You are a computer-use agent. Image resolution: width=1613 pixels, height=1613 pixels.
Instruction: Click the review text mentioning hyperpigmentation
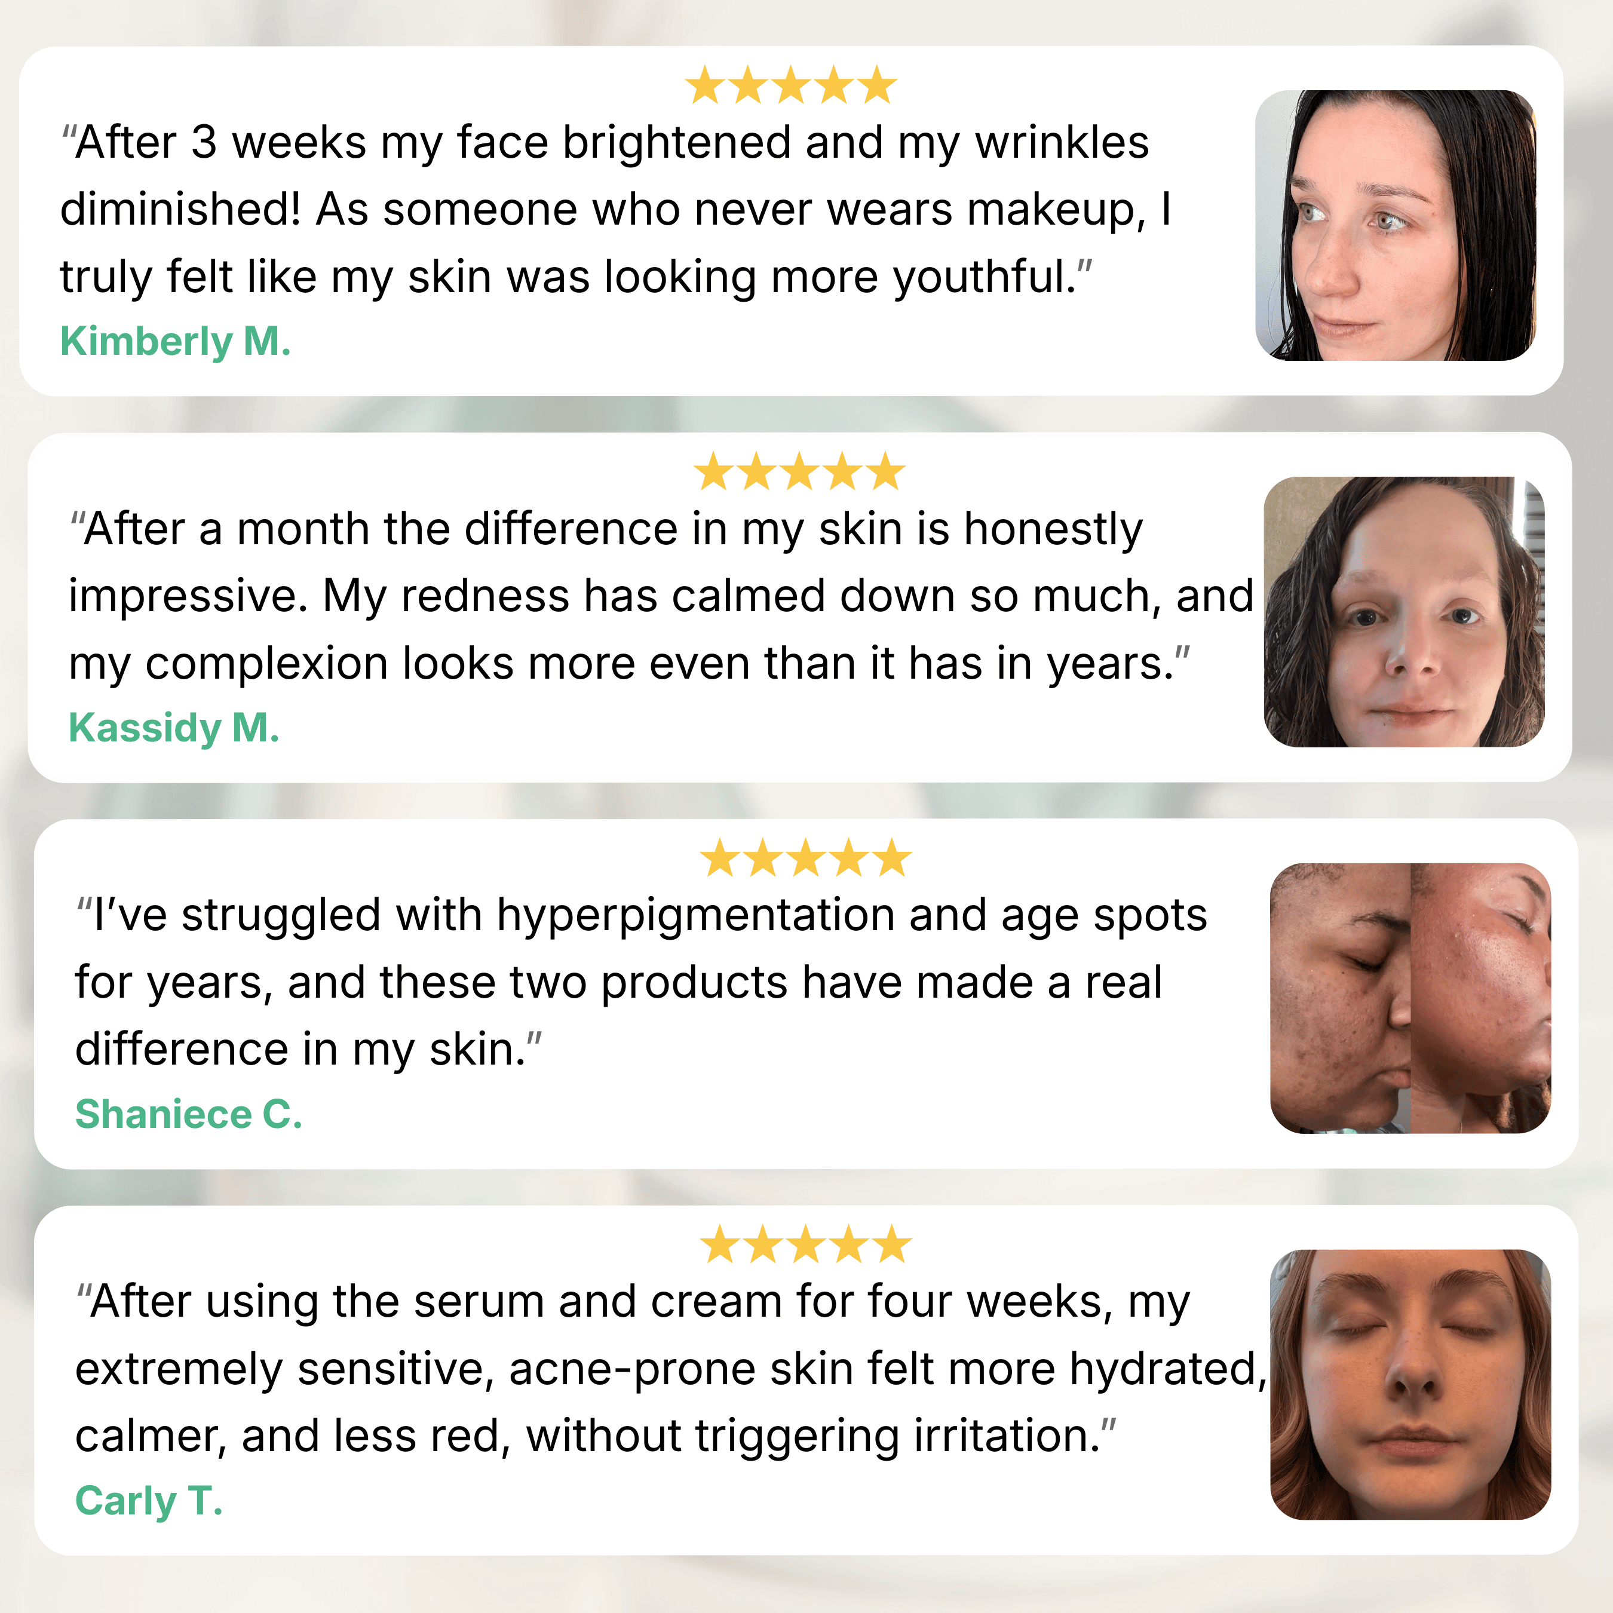coord(641,983)
